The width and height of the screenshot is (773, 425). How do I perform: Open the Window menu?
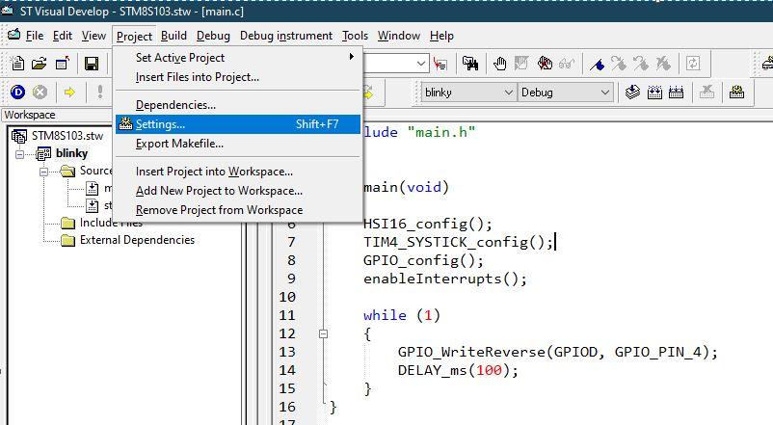tap(399, 36)
